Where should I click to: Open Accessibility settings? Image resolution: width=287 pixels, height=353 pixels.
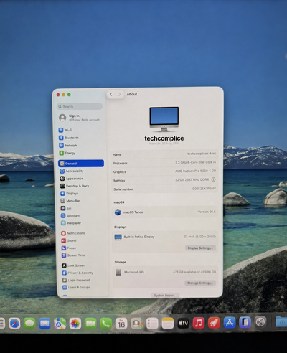click(x=82, y=171)
